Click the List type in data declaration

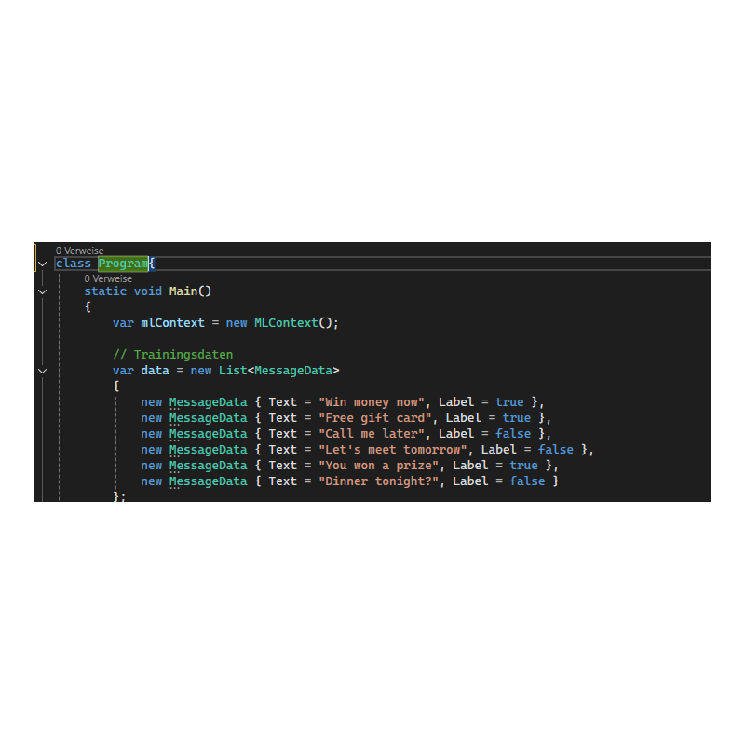232,371
